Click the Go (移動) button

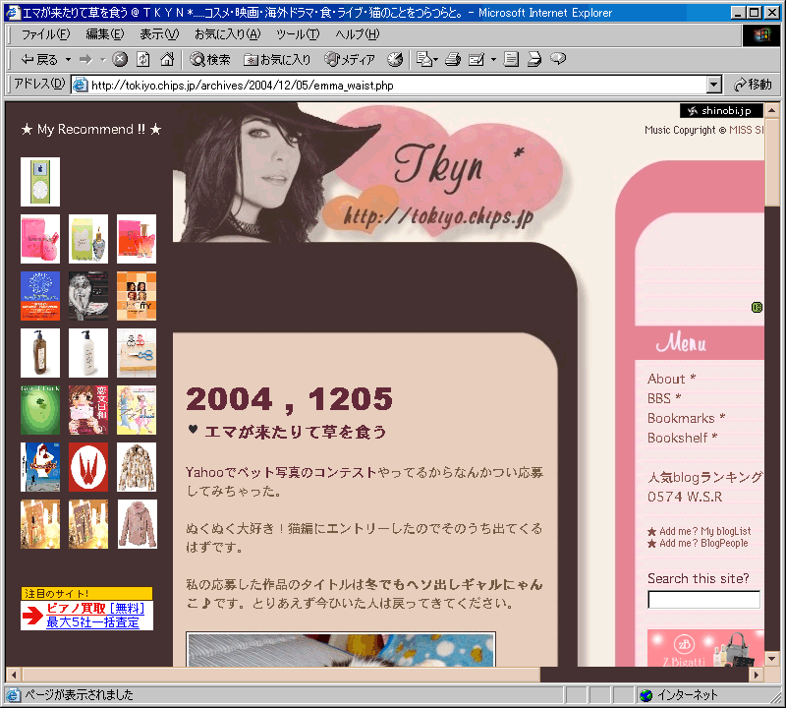753,85
